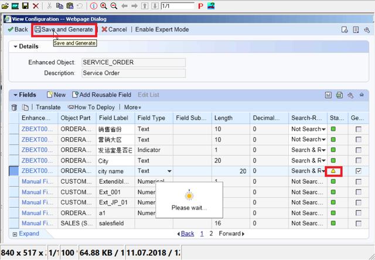
Task: Uncheck the checked box in the city name row
Action: coord(358,171)
